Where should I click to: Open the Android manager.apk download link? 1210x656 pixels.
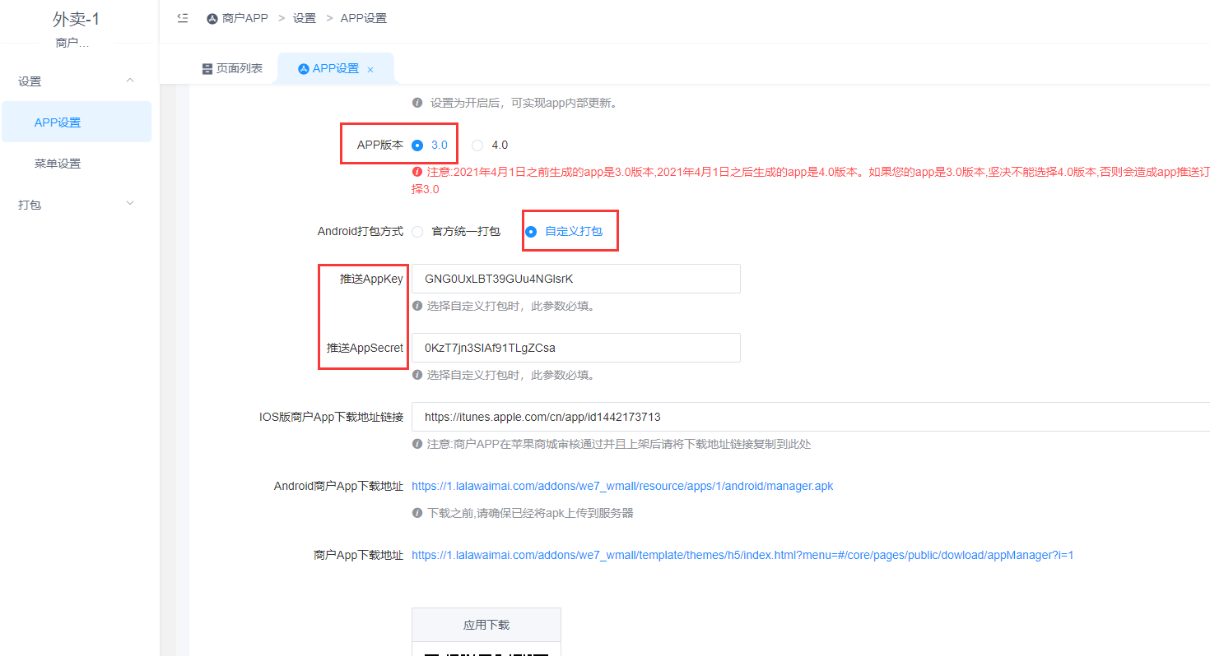tap(622, 486)
